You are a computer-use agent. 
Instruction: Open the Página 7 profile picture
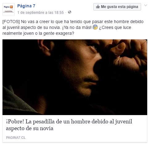click(x=9, y=9)
